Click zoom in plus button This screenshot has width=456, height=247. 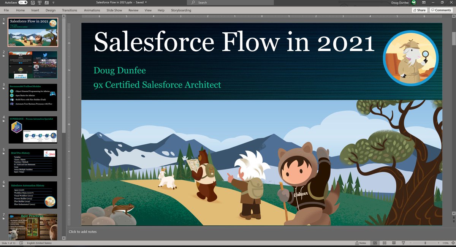pos(439,243)
